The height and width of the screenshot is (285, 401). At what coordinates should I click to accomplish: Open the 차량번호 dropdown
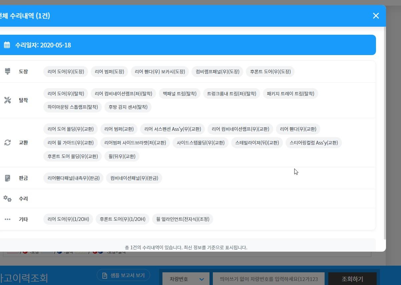pyautogui.click(x=186, y=279)
